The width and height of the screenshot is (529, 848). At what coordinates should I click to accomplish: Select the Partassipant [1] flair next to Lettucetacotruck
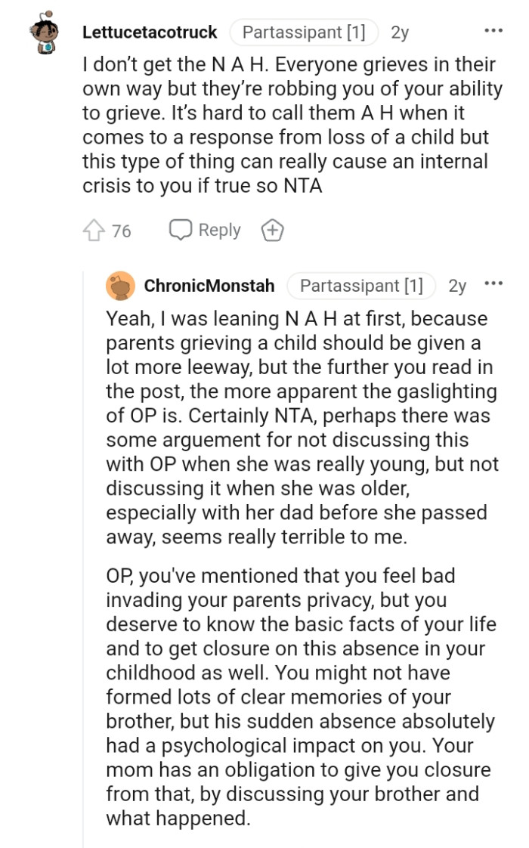[x=303, y=32]
